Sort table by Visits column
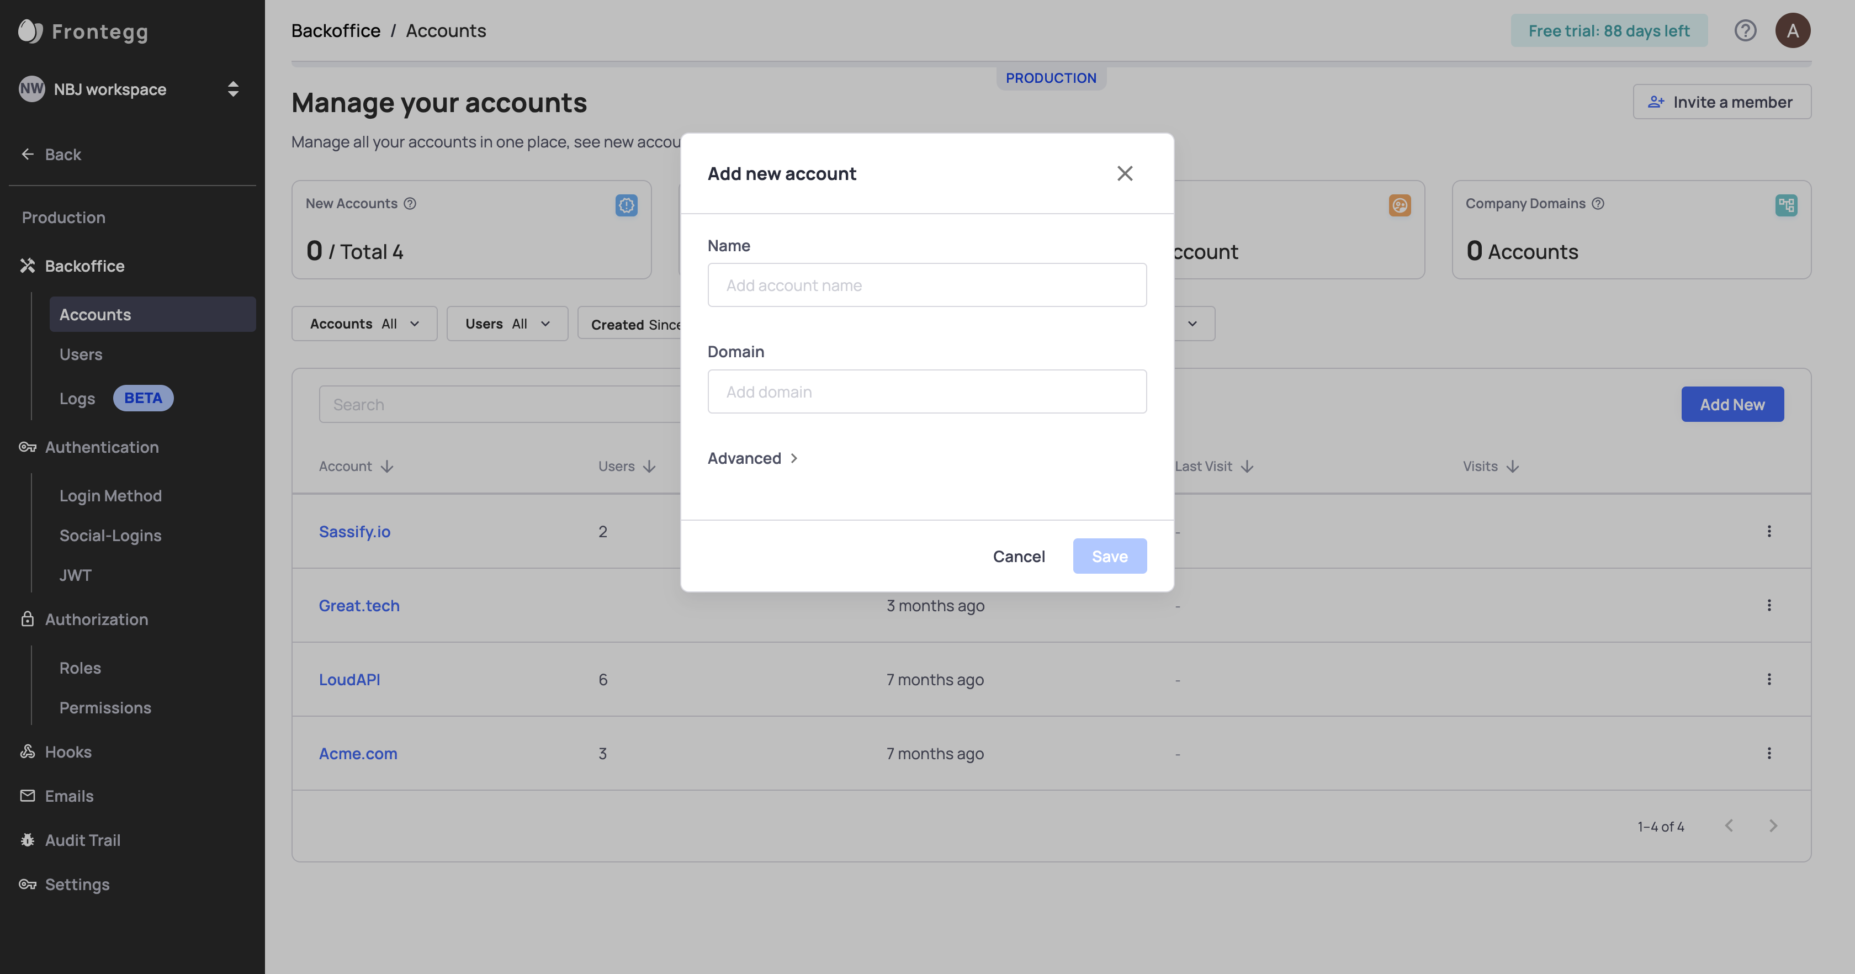 click(x=1491, y=467)
